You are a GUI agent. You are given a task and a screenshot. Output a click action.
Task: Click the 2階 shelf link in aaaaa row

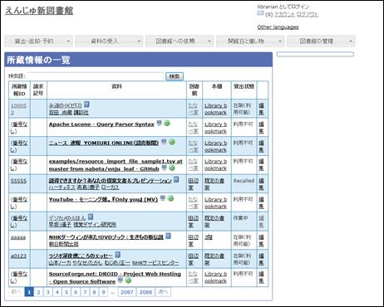click(209, 237)
